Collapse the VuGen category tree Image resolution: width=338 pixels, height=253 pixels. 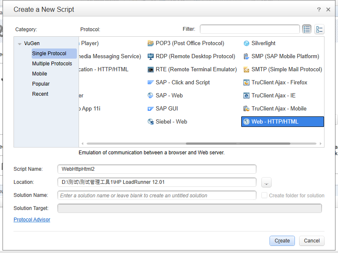pyautogui.click(x=19, y=44)
